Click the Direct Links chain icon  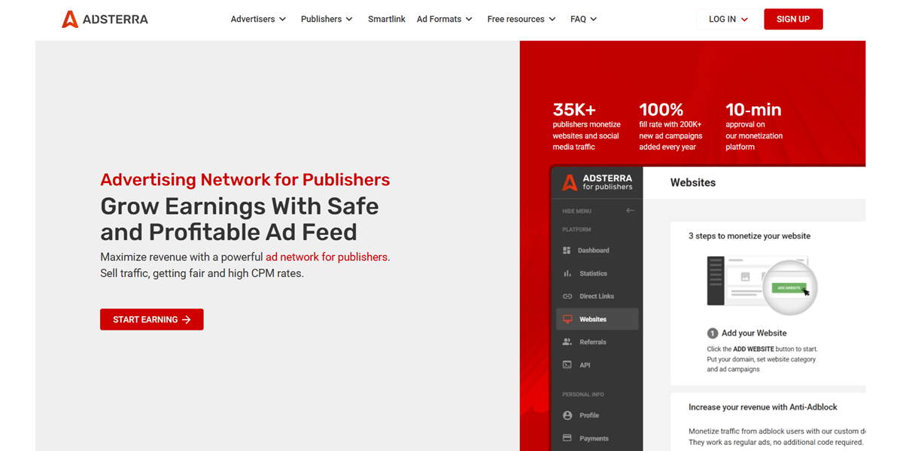click(569, 296)
